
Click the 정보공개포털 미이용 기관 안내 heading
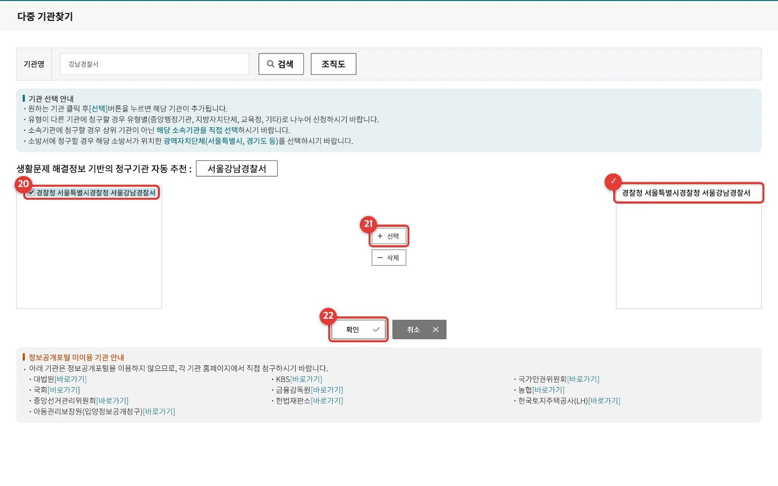tap(76, 357)
